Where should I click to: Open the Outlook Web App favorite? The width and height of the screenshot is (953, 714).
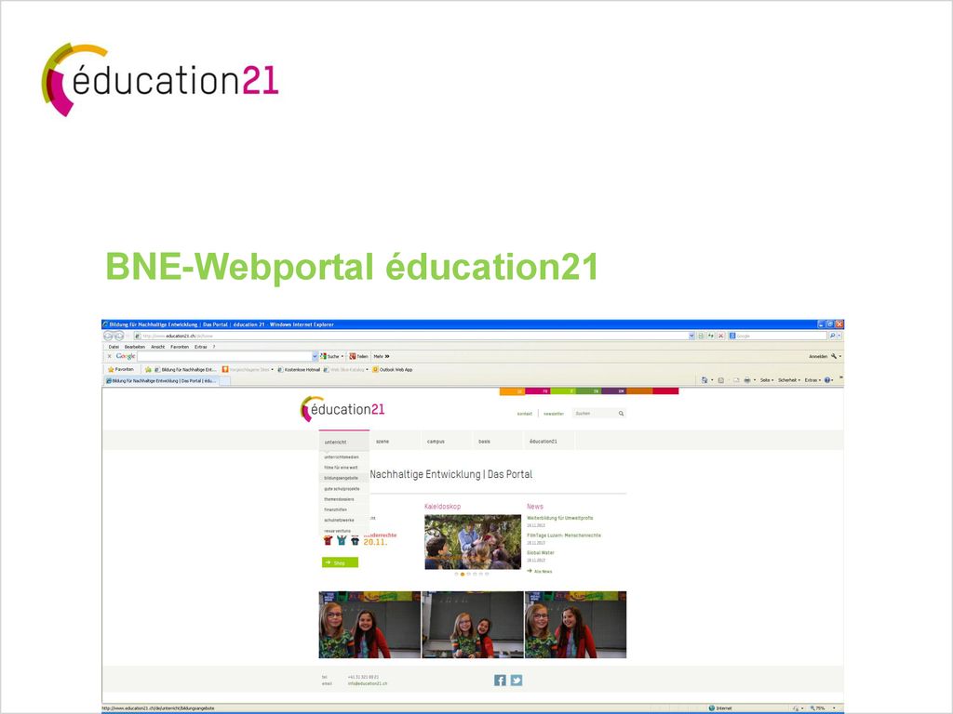[393, 369]
